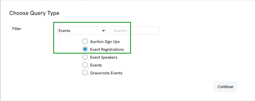Select the Event Registrations radio button
This screenshot has height=101, width=255.
85,49
